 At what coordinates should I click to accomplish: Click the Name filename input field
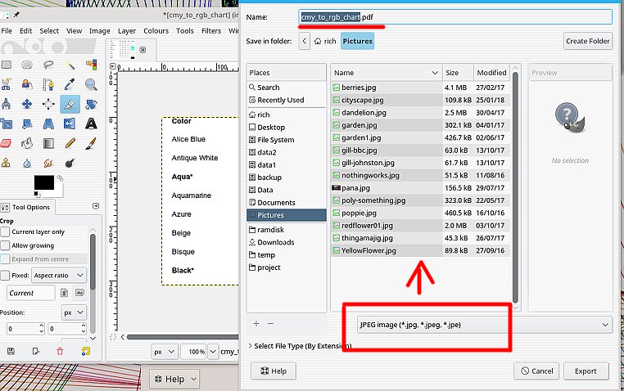tap(455, 17)
